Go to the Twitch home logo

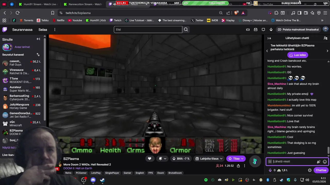5,30
